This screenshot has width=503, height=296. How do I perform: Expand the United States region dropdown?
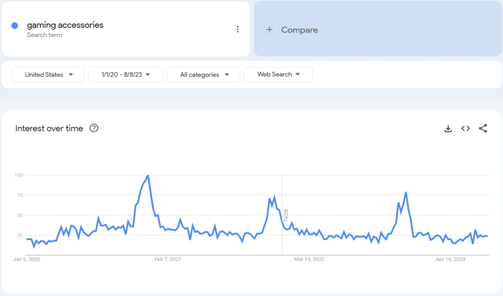[49, 75]
